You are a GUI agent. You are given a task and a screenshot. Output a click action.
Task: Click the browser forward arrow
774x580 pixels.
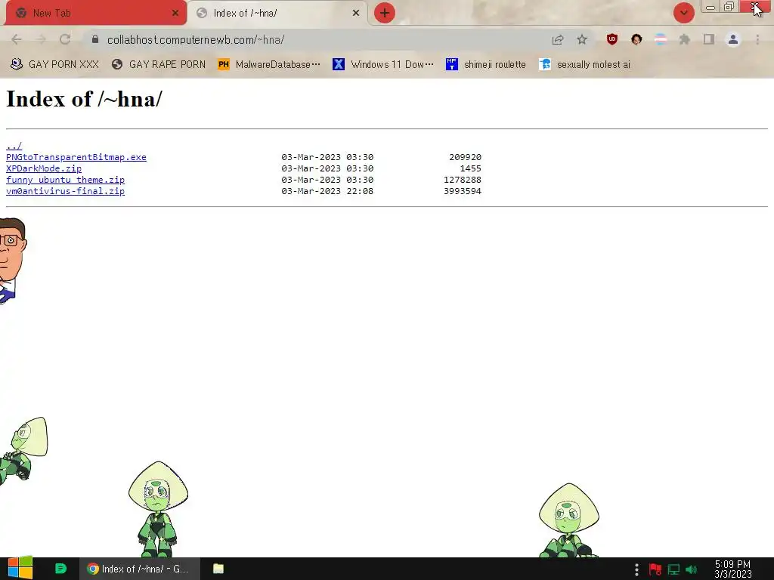[x=41, y=39]
